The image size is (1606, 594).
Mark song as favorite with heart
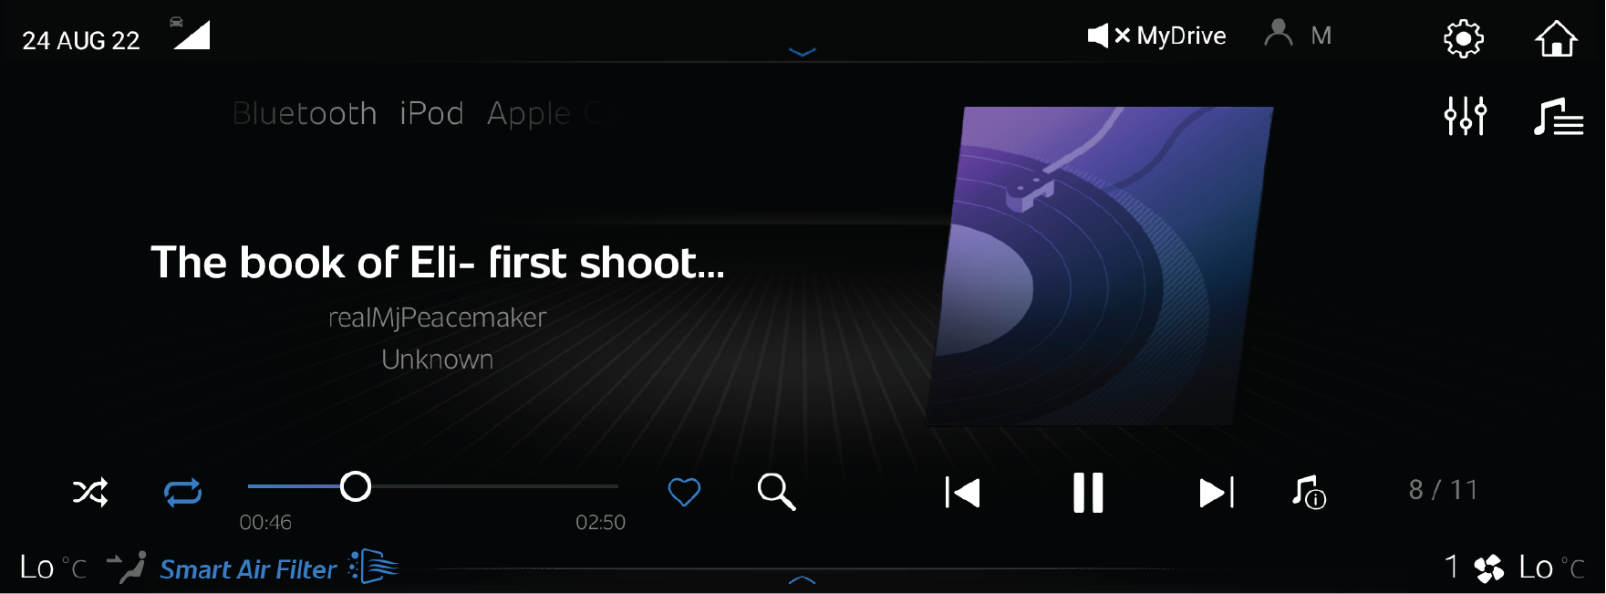(684, 492)
